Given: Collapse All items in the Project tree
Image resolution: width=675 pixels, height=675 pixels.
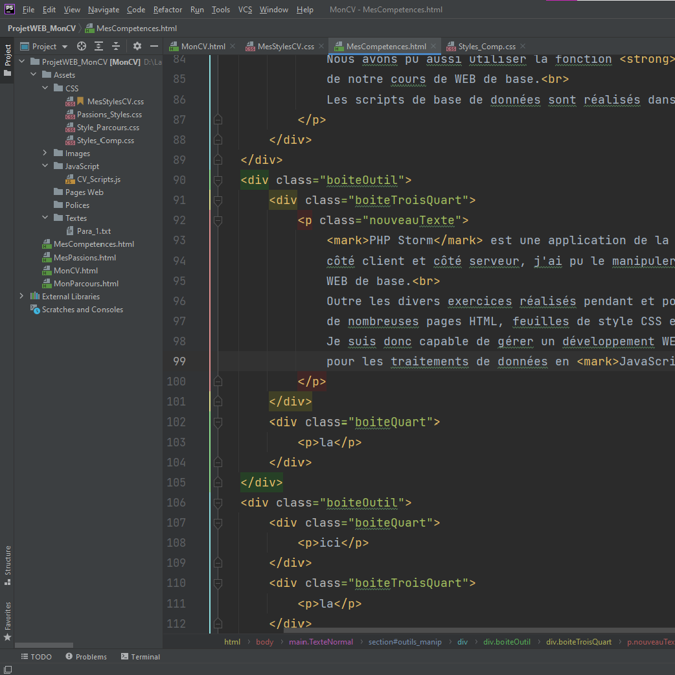Looking at the screenshot, I should pos(116,46).
